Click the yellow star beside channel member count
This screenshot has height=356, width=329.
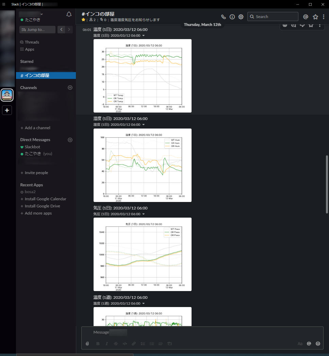tap(83, 20)
